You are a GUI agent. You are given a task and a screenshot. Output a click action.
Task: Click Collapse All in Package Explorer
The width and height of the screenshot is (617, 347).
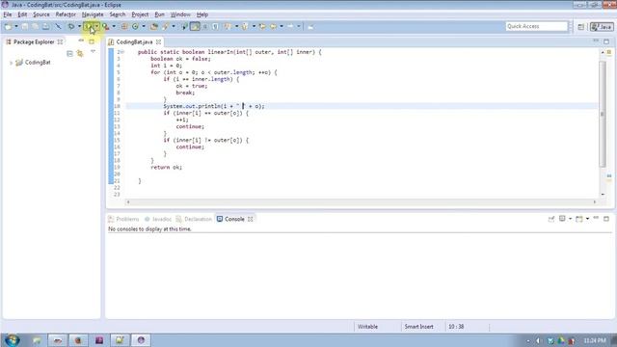tap(69, 54)
